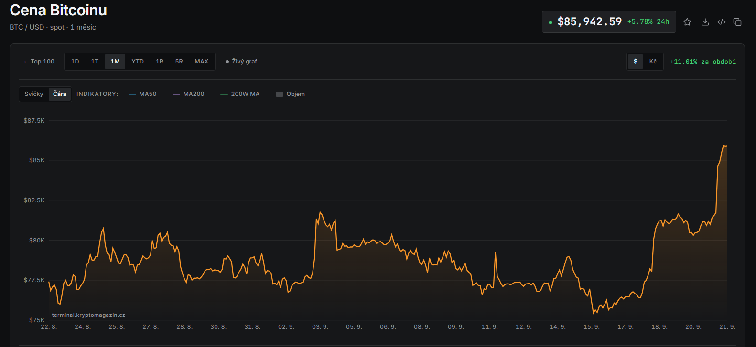Click the $77.5K axis label

pyautogui.click(x=34, y=280)
